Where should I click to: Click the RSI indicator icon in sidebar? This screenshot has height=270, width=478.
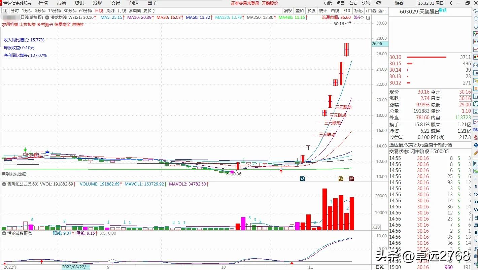(x=475, y=130)
